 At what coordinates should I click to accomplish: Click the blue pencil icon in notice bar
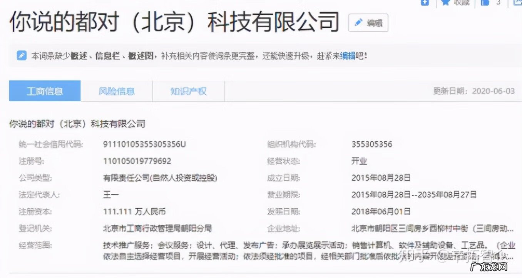(22, 55)
